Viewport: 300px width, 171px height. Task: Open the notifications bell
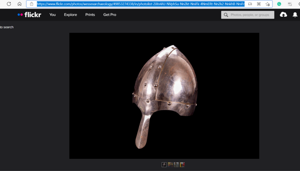295,15
